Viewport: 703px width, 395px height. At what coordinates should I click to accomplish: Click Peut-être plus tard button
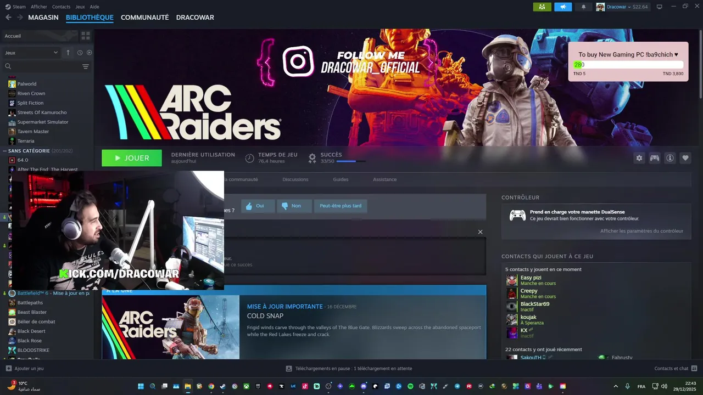341,206
